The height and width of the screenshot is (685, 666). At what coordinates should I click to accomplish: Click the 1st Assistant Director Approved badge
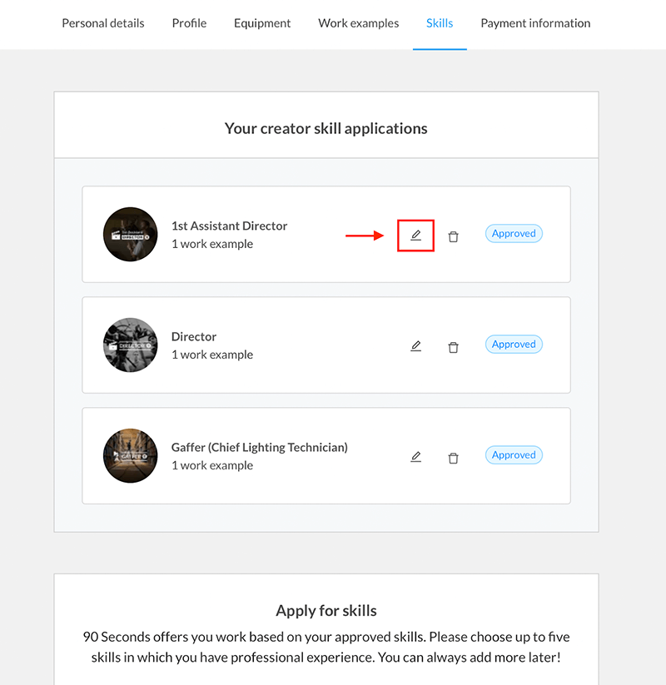point(514,234)
